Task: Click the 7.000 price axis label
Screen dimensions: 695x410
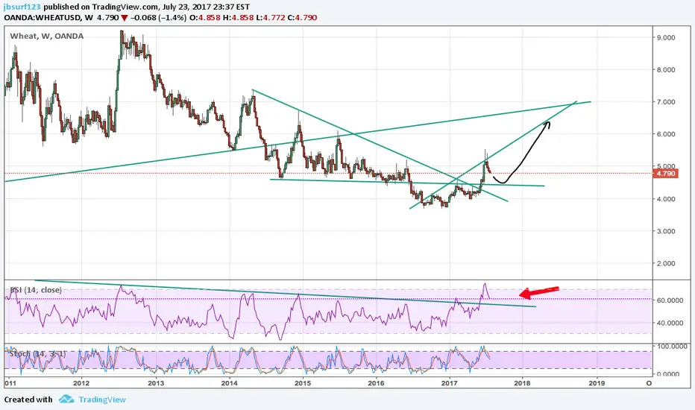Action: [666, 102]
